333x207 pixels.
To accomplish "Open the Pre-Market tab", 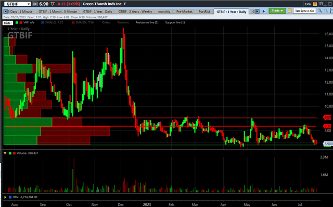I will [x=184, y=11].
